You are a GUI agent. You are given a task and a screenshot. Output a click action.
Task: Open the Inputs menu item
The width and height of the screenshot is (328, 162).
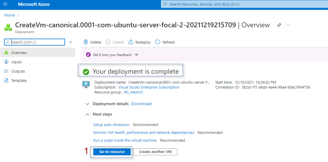pos(38,62)
